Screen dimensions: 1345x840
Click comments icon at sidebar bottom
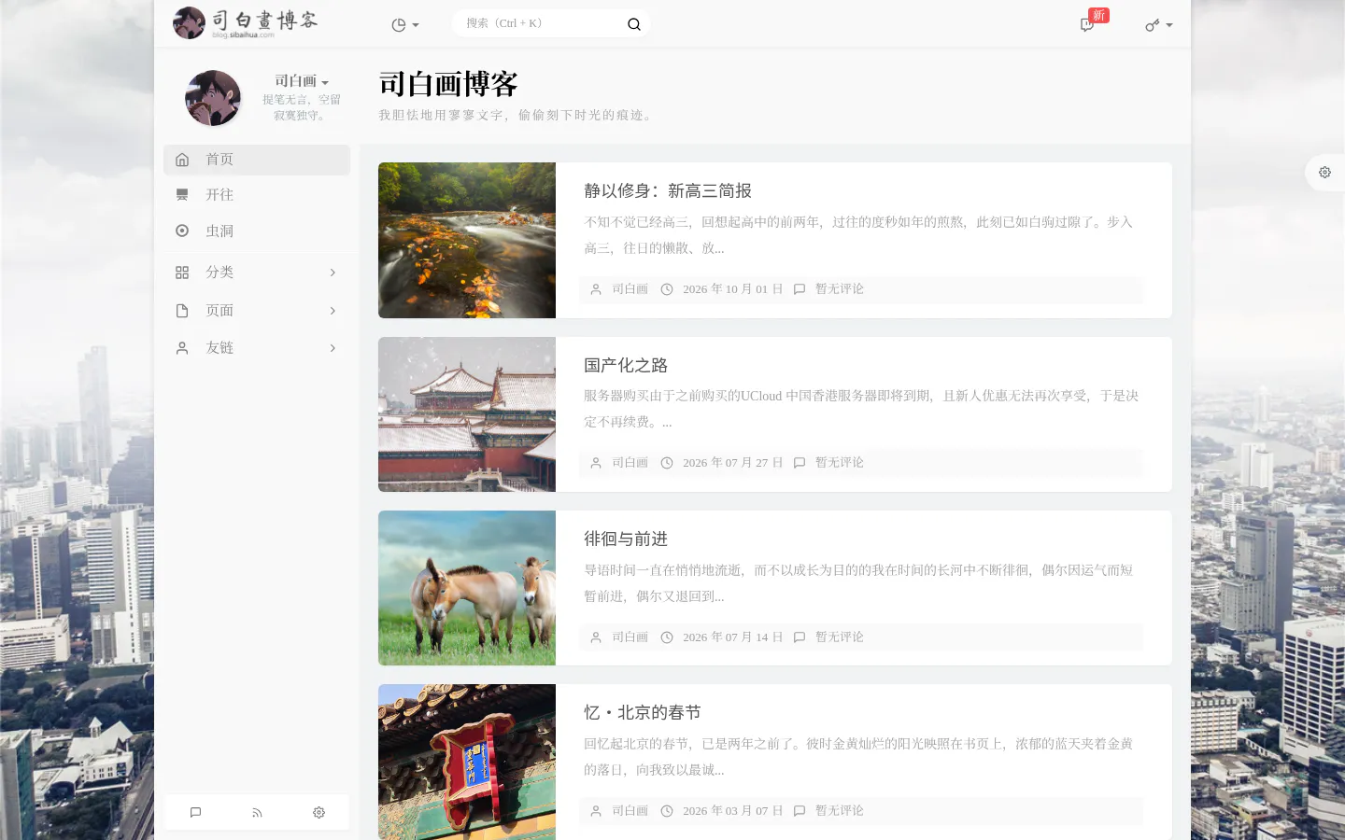[195, 813]
